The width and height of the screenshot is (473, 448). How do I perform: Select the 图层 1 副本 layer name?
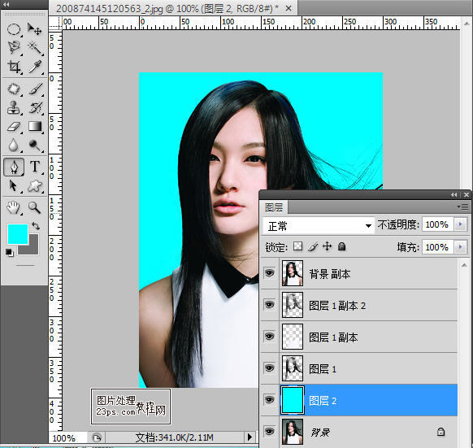[x=333, y=337]
